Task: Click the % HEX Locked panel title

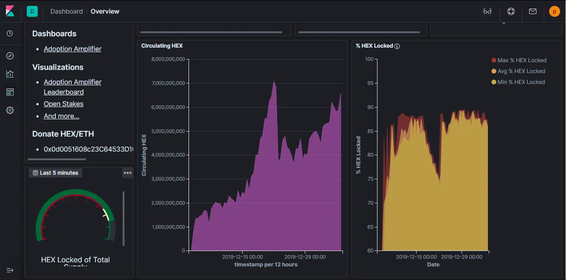Action: pyautogui.click(x=374, y=46)
